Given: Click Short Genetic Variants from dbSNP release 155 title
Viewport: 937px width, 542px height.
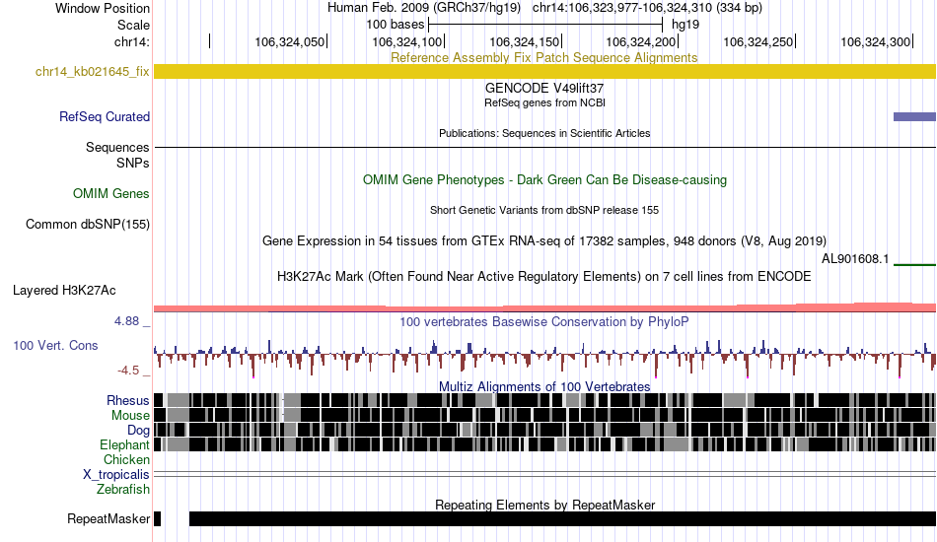Looking at the screenshot, I should (544, 210).
